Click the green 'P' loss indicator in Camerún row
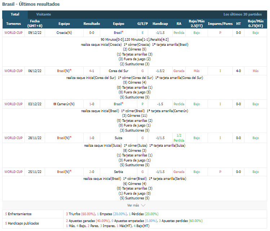 pyautogui.click(x=143, y=104)
